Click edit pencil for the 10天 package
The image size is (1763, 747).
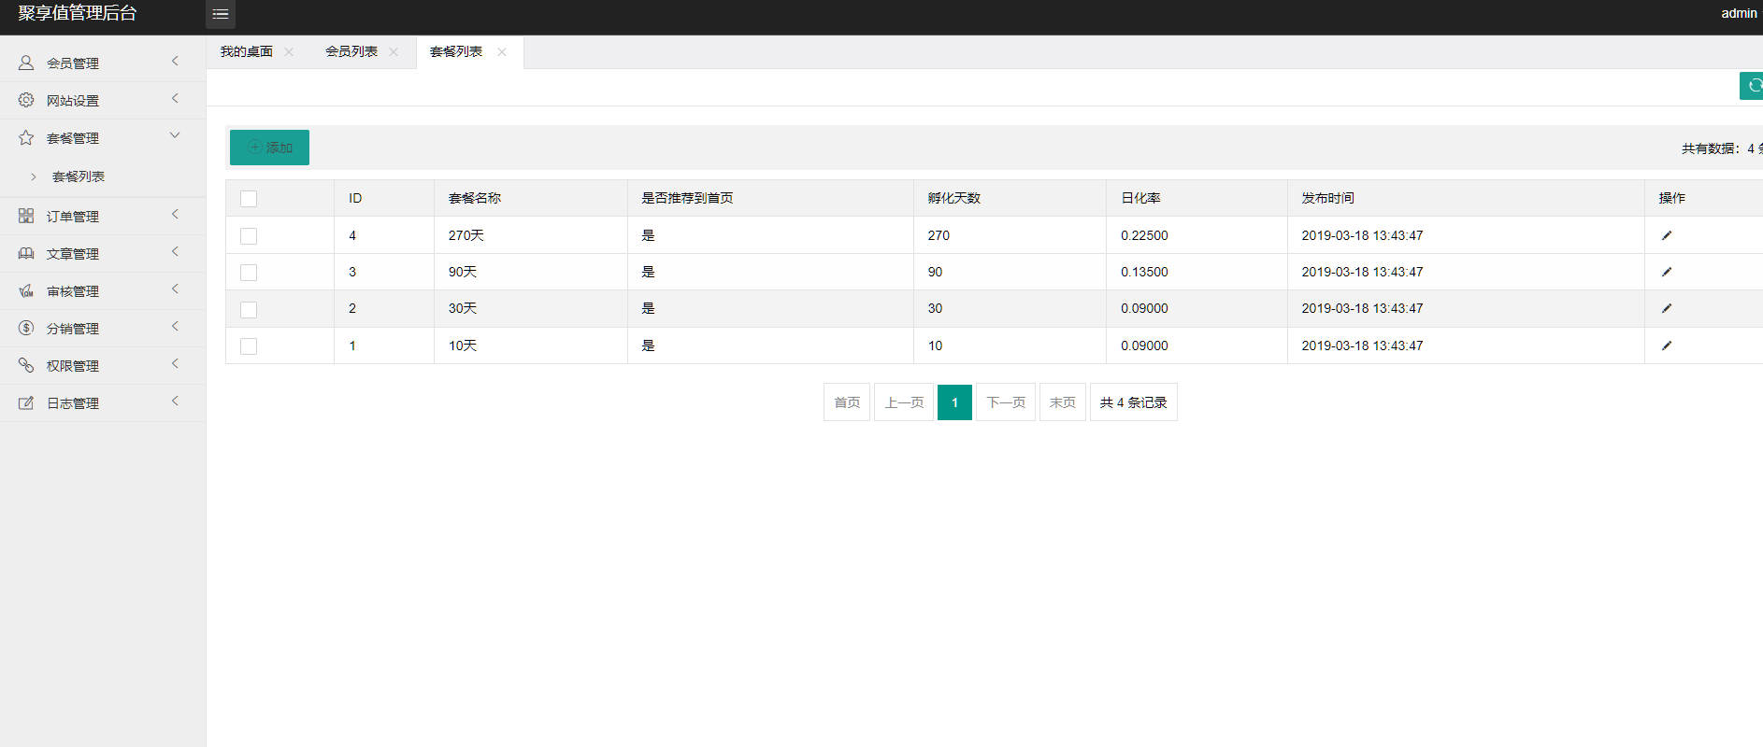[x=1666, y=345]
